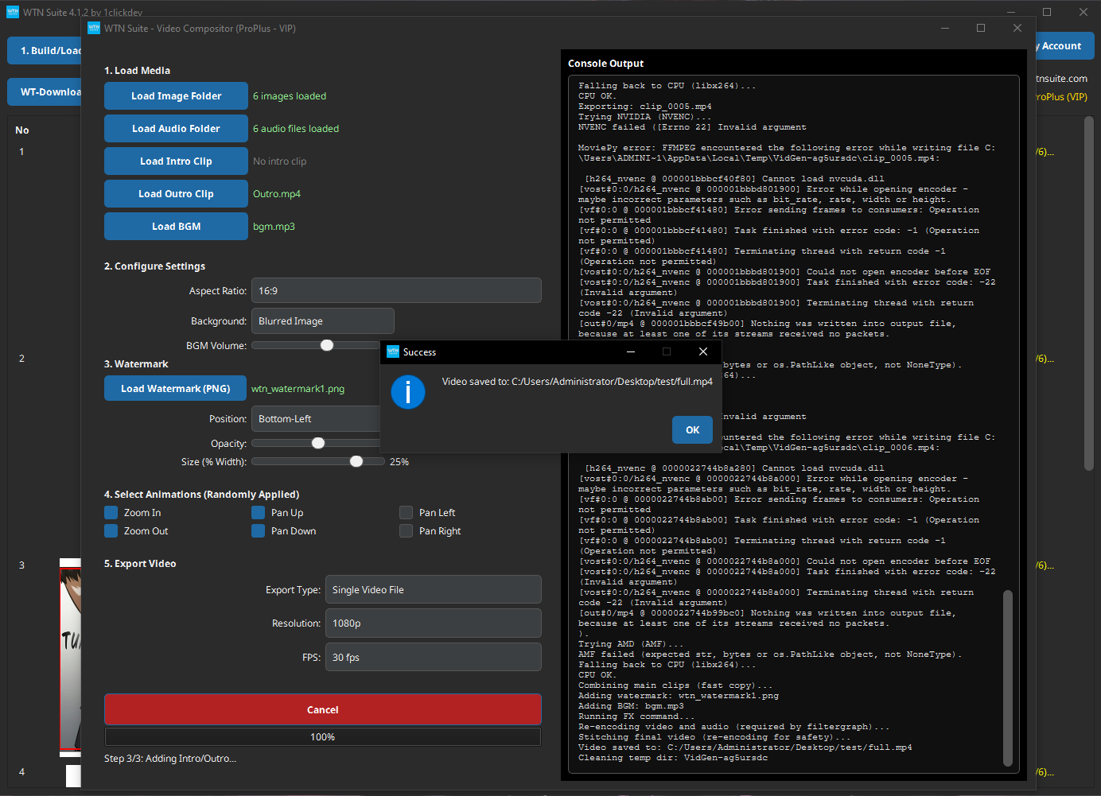Enable the Pan Down animation

[259, 530]
